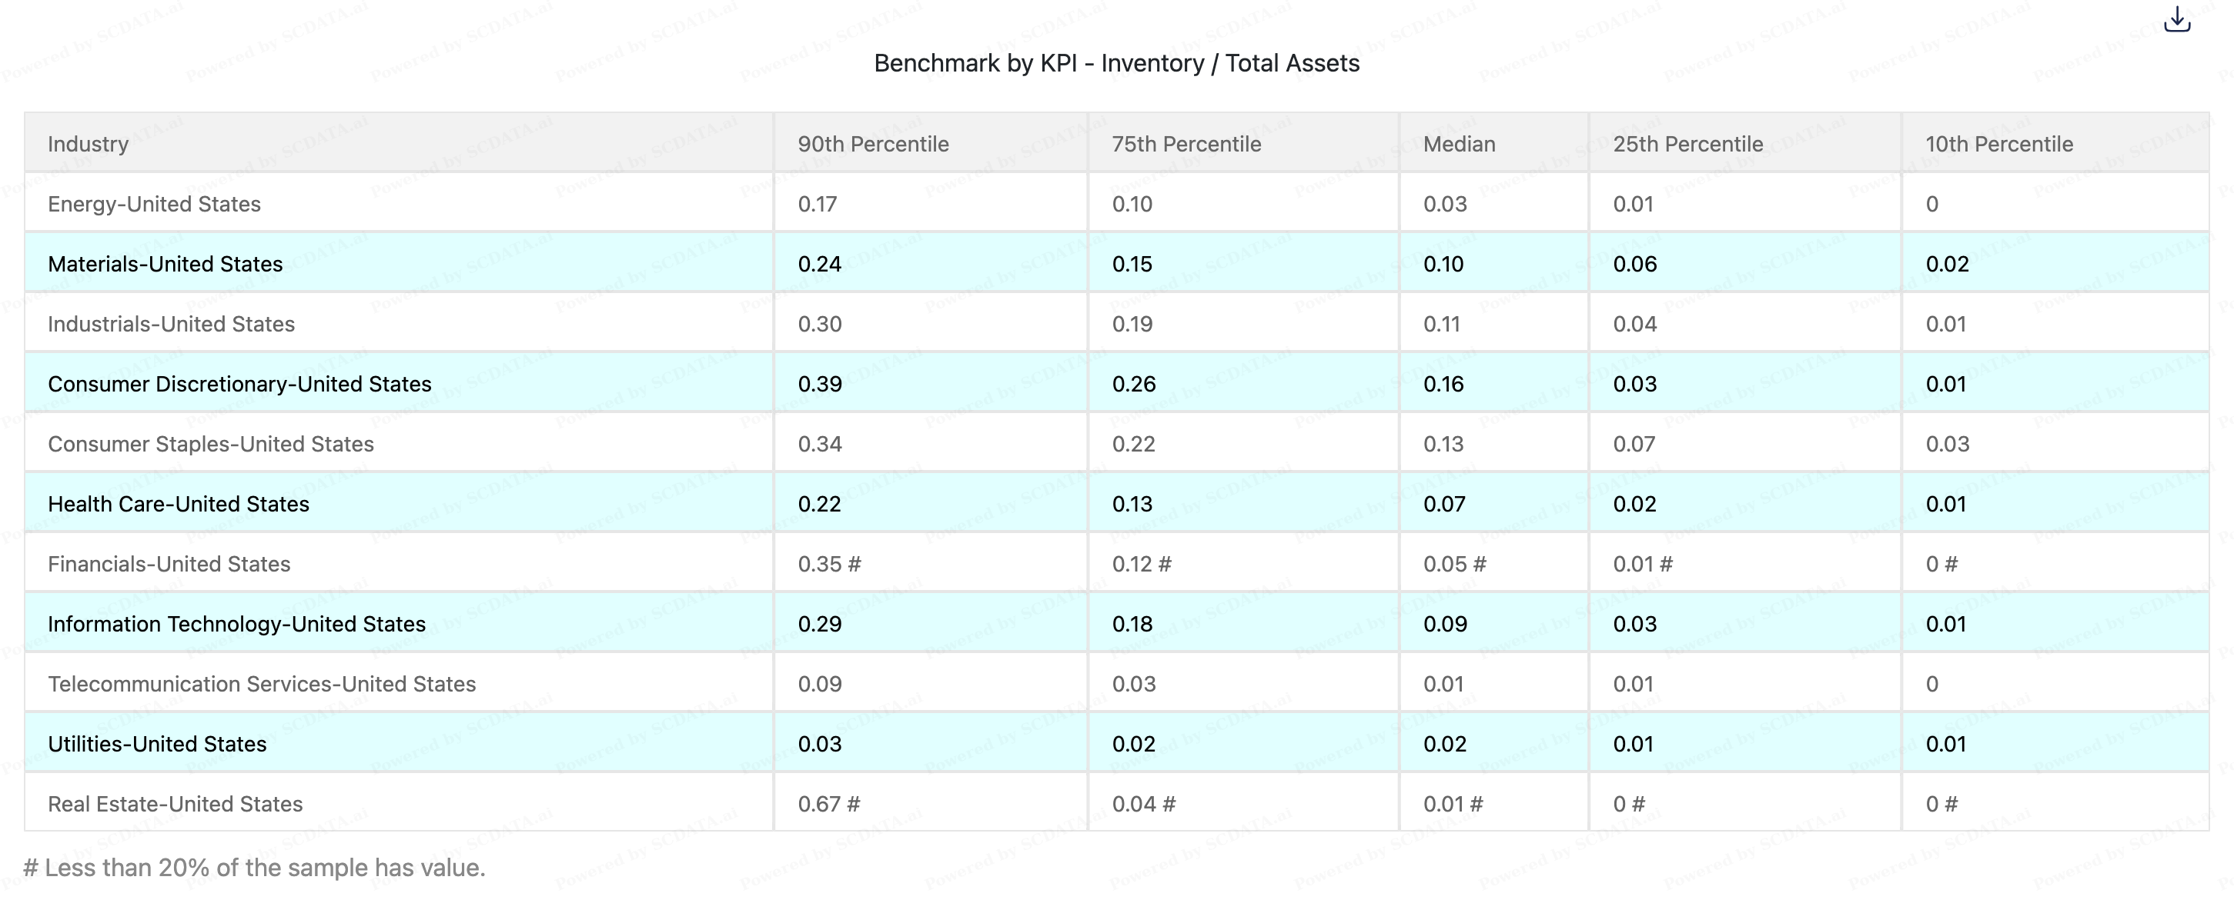Select the Materials-United States row
This screenshot has height=900, width=2234.
165,263
